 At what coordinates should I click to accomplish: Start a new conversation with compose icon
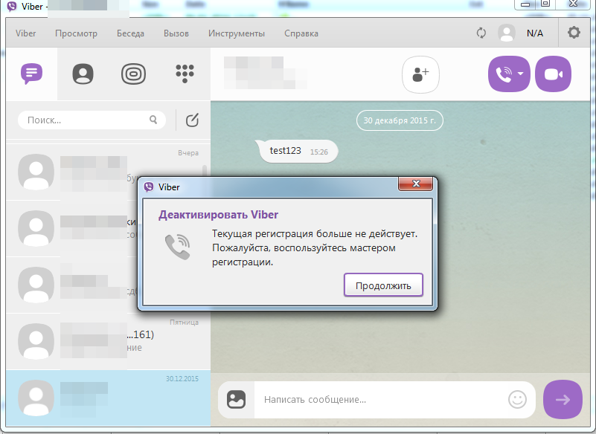pos(191,120)
